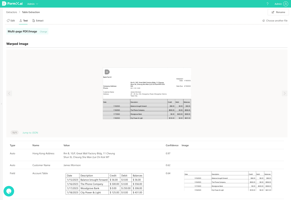This screenshot has height=200, width=291.
Task: Select the Test tab
Action: pos(23,21)
